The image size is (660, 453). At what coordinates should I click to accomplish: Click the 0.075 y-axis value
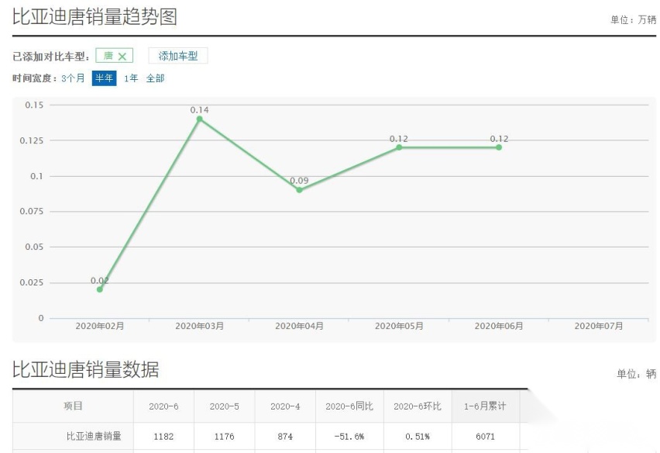tap(32, 211)
